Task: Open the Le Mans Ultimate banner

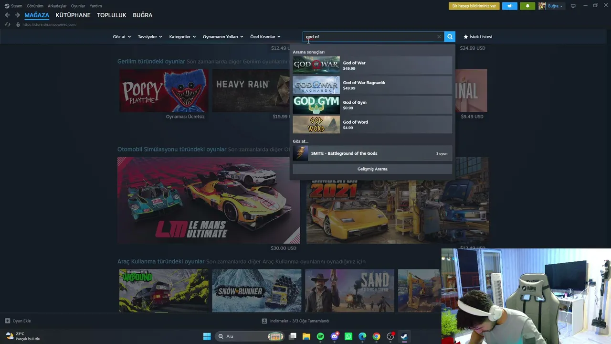Action: pyautogui.click(x=209, y=201)
